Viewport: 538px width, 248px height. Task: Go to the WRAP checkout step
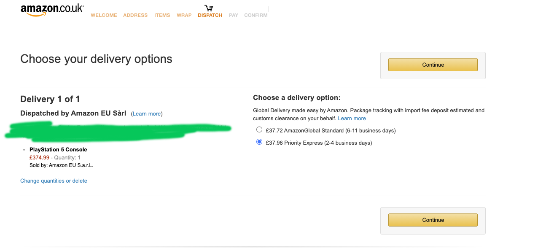[184, 15]
